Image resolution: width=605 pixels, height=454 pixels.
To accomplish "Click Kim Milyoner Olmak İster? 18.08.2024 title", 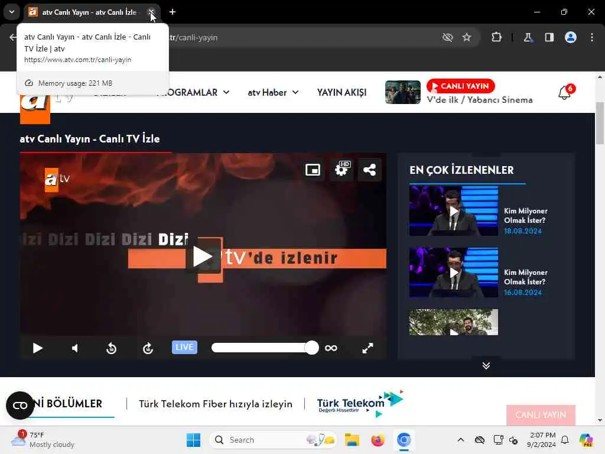I will click(525, 215).
